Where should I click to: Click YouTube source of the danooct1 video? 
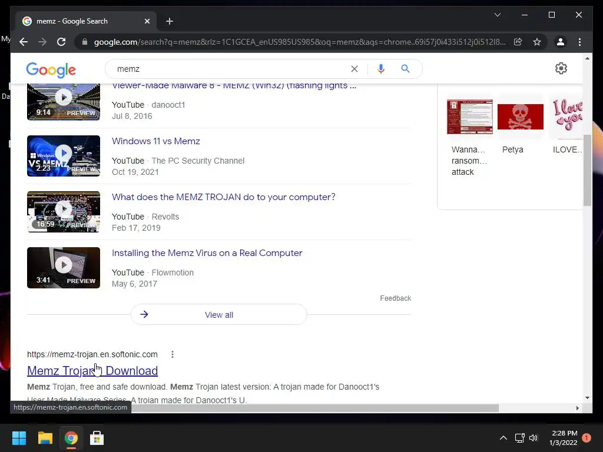[128, 105]
